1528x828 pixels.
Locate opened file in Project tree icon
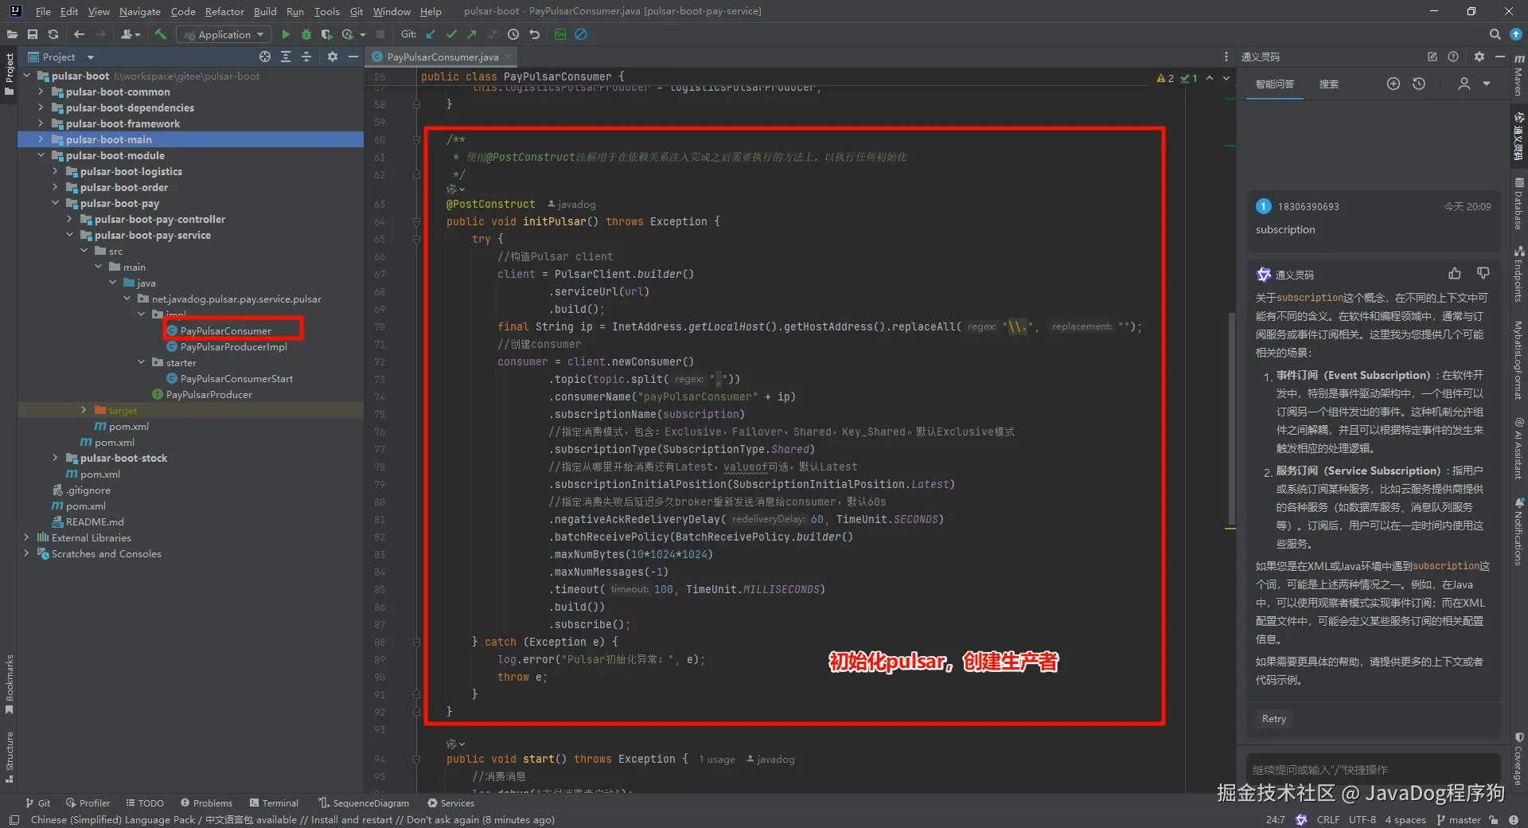click(265, 57)
